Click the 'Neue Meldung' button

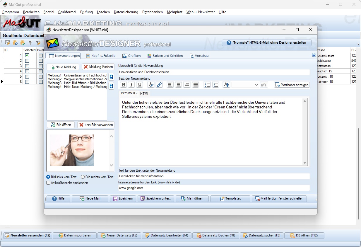tap(63, 67)
